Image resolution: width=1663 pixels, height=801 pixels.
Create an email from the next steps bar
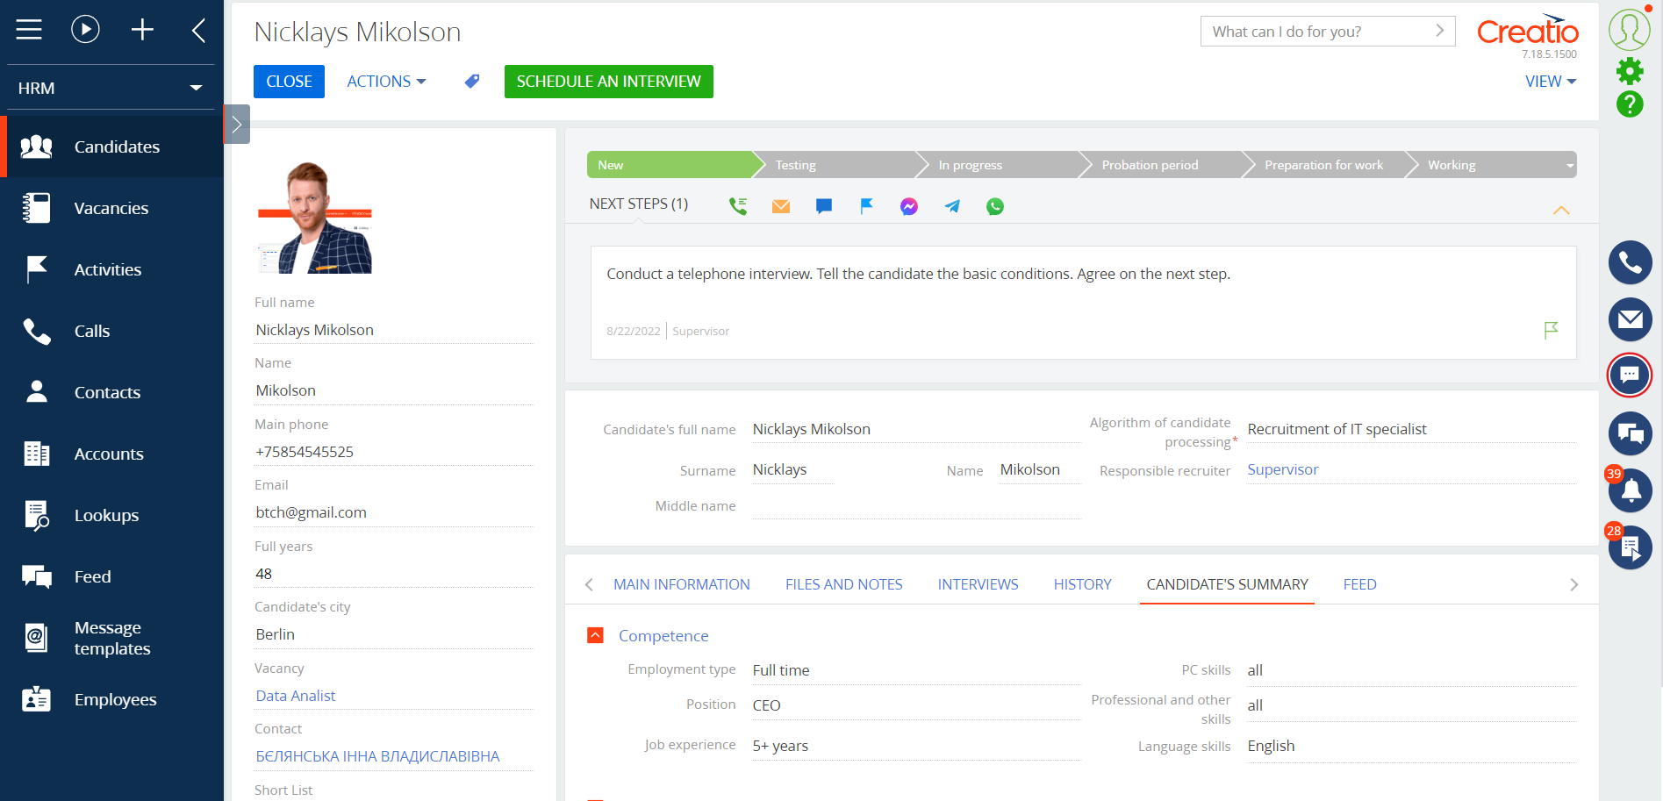coord(780,206)
